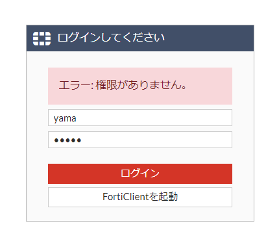Click the login panel title text

pyautogui.click(x=111, y=38)
